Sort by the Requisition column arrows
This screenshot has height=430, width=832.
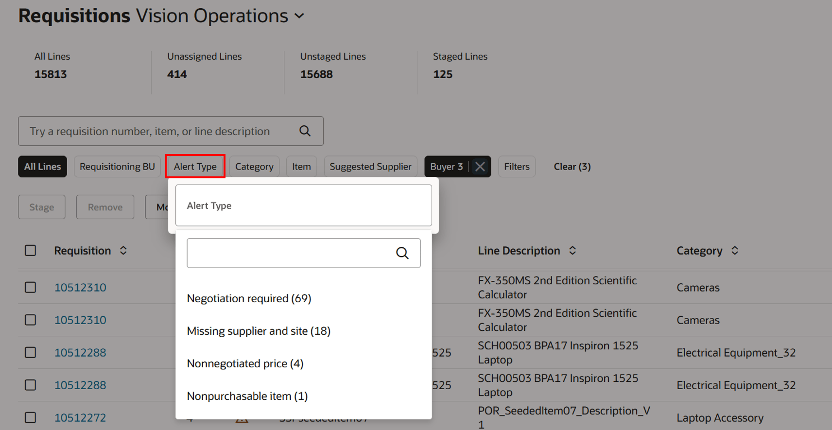tap(123, 251)
